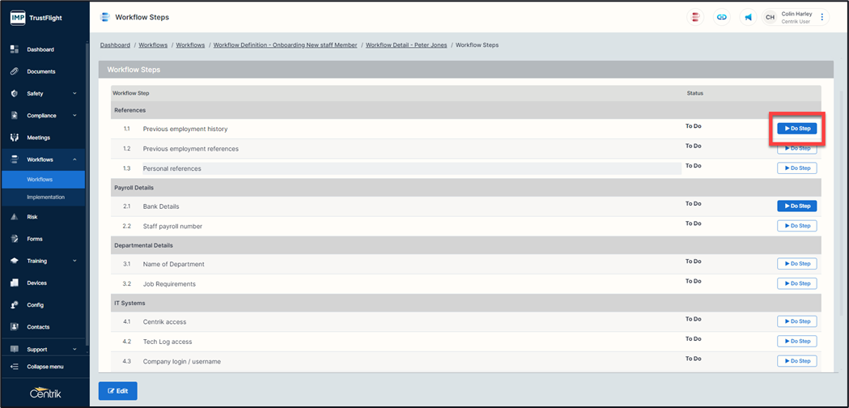Viewport: 849px width, 408px height.
Task: Expand the Safety menu chevron
Action: coord(74,93)
